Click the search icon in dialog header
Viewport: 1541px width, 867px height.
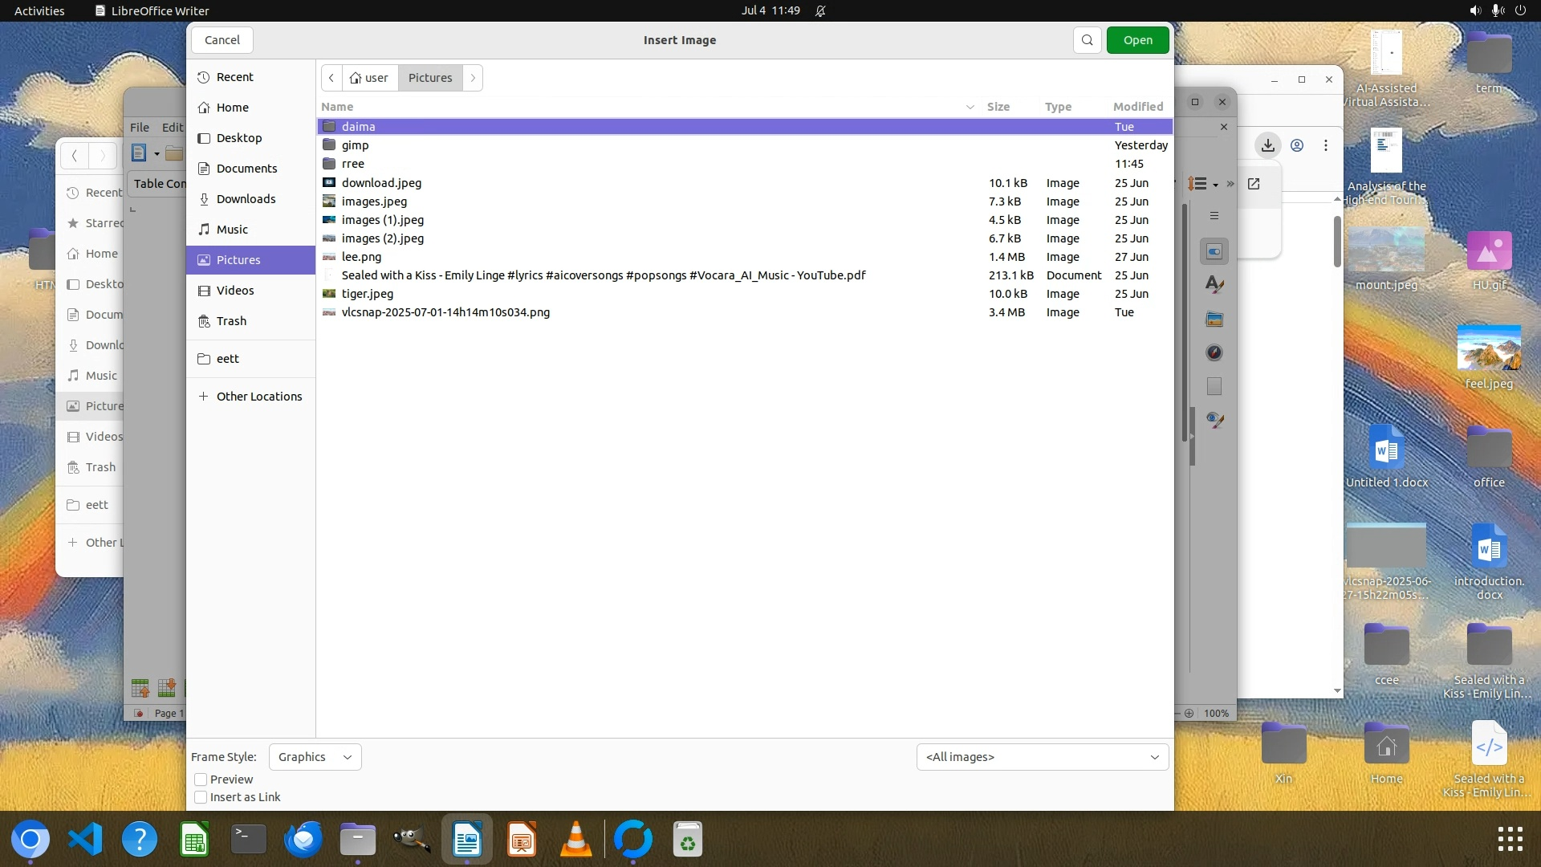(x=1087, y=40)
